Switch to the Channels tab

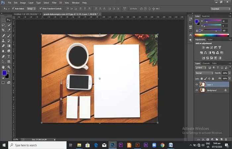(206, 63)
